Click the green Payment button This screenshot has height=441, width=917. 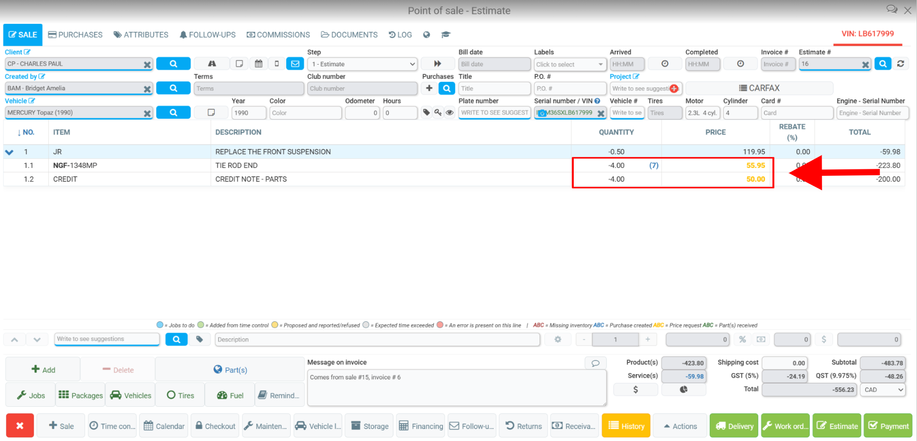888,426
